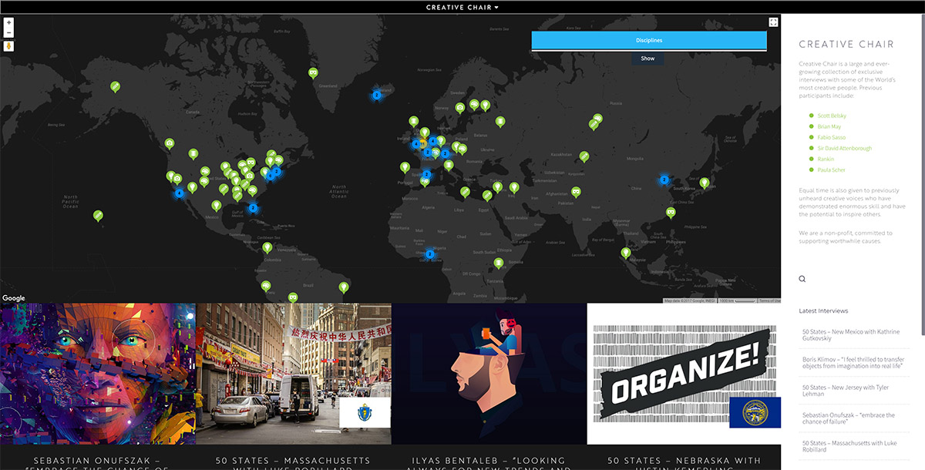The image size is (925, 470).
Task: Select the camera marker in Norway
Action: click(460, 108)
